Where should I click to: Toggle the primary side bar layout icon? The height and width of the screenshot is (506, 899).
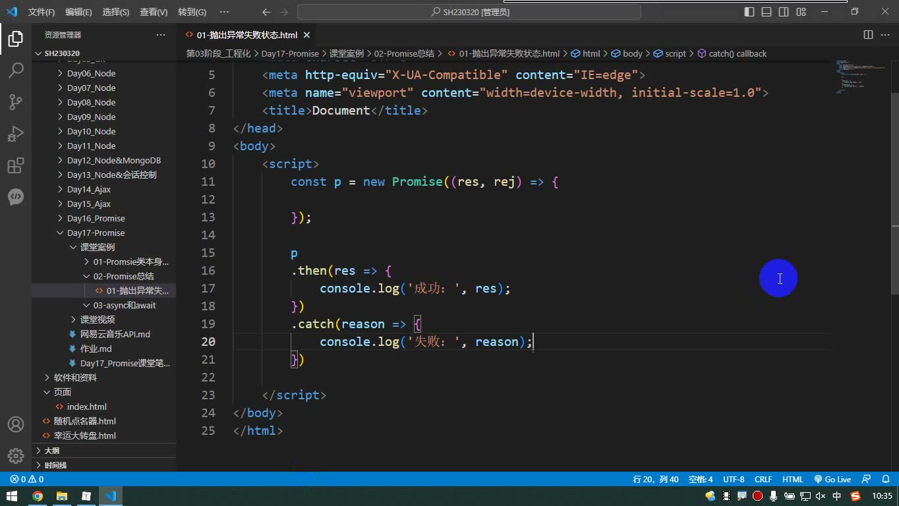coord(749,12)
